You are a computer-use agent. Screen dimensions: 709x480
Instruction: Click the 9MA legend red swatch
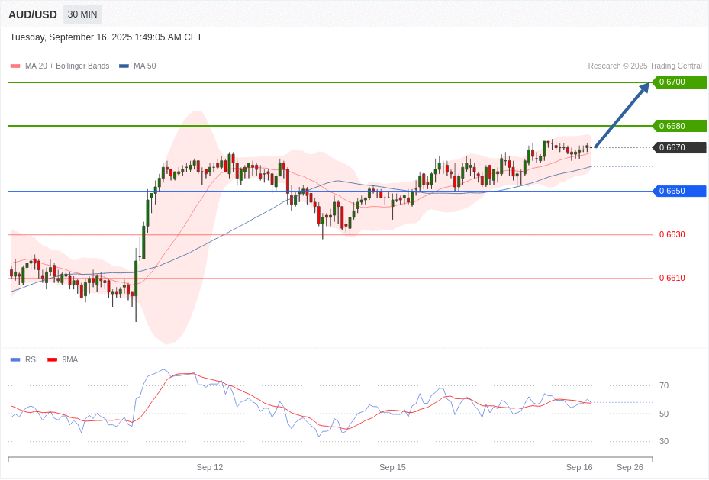(52, 359)
